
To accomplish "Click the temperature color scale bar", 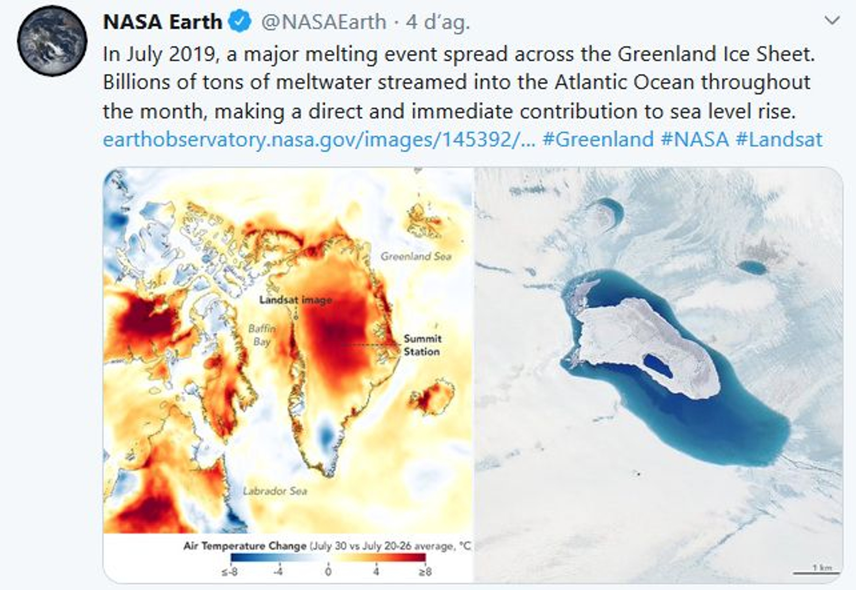I will (328, 558).
